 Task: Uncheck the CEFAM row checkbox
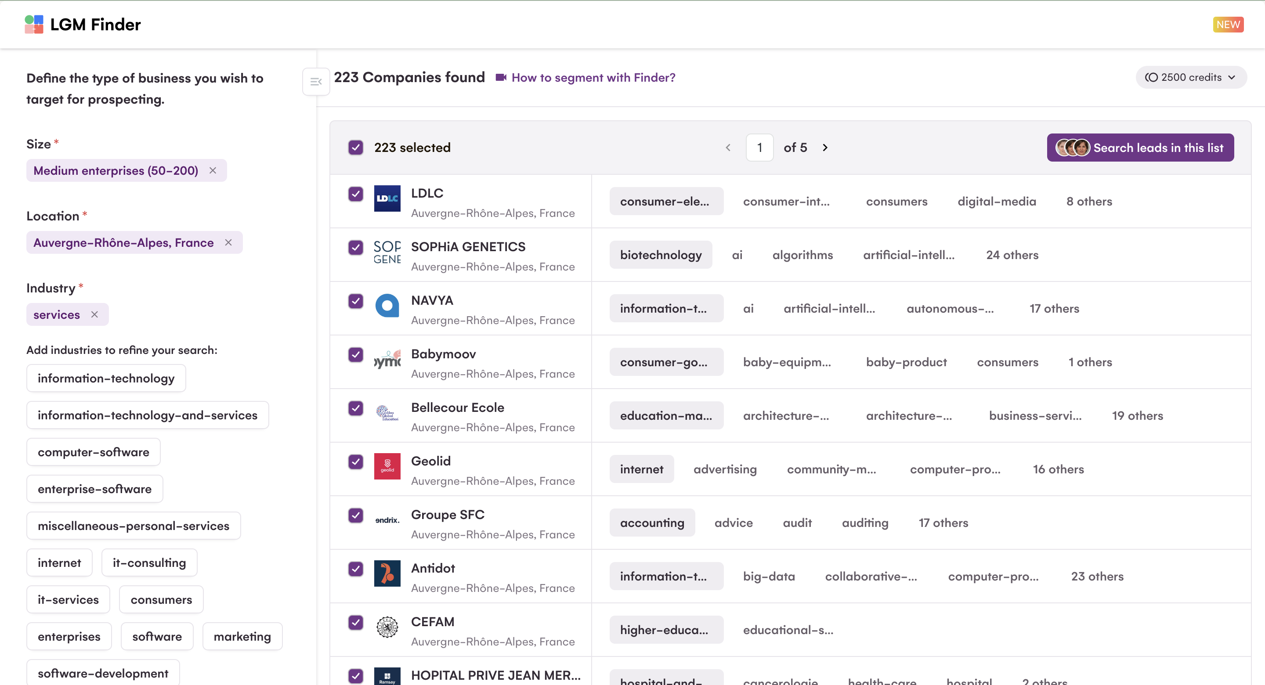355,622
